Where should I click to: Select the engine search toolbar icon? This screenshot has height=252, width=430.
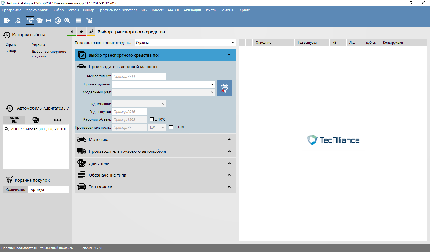pos(39,20)
